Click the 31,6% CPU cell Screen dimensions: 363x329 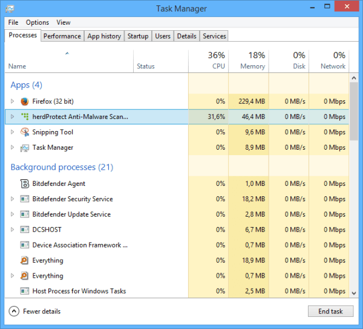coord(208,117)
